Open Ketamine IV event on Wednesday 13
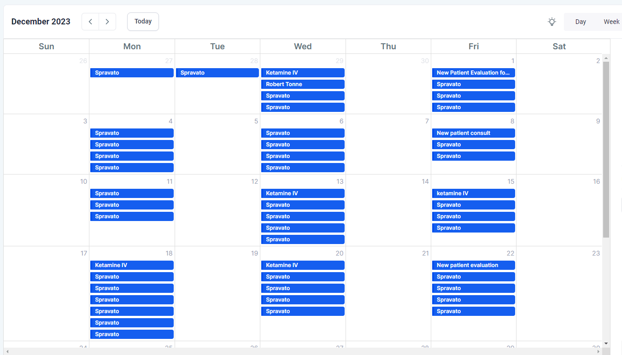Screen dimensions: 622x355 coord(303,193)
